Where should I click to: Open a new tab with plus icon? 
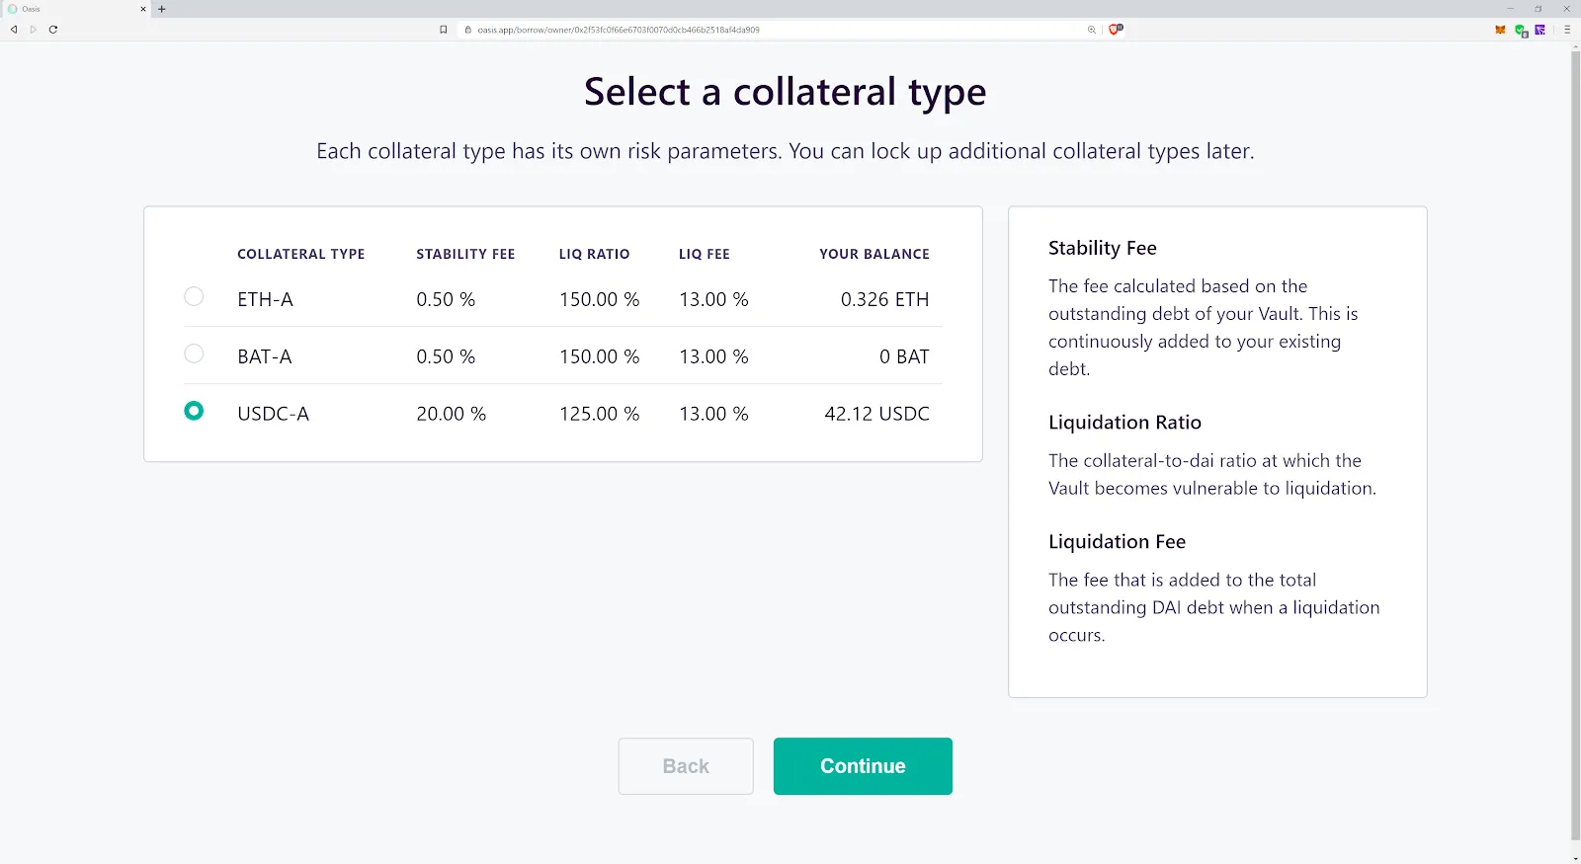(x=162, y=9)
